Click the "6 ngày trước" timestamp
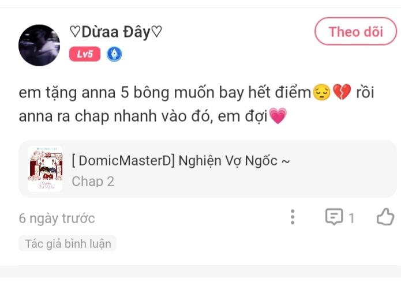 [x=57, y=219]
